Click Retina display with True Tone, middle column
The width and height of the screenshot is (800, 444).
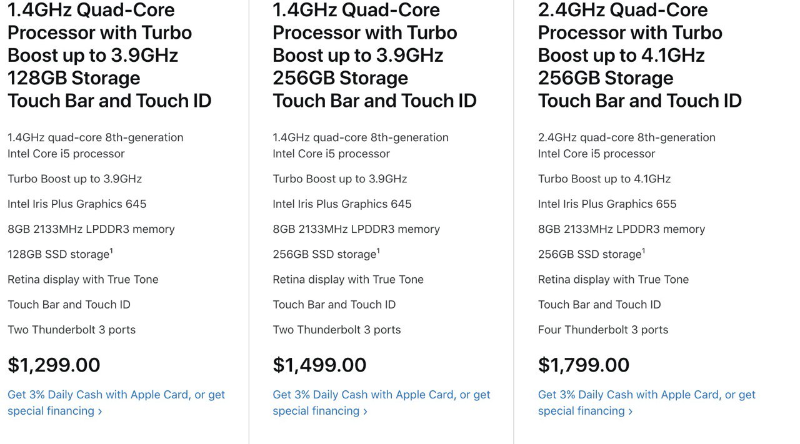coord(348,280)
